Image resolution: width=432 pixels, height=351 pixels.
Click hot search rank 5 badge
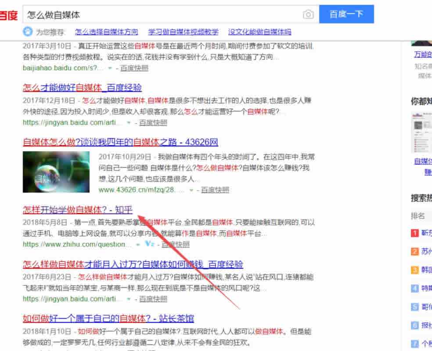pos(414,307)
